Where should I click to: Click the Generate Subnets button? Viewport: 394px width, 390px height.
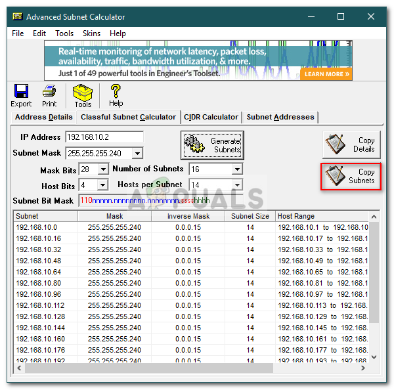[x=212, y=145]
